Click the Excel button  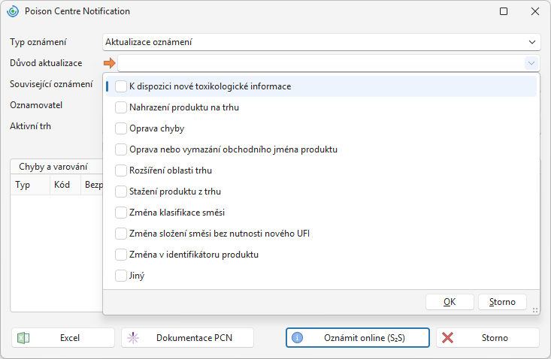point(63,338)
